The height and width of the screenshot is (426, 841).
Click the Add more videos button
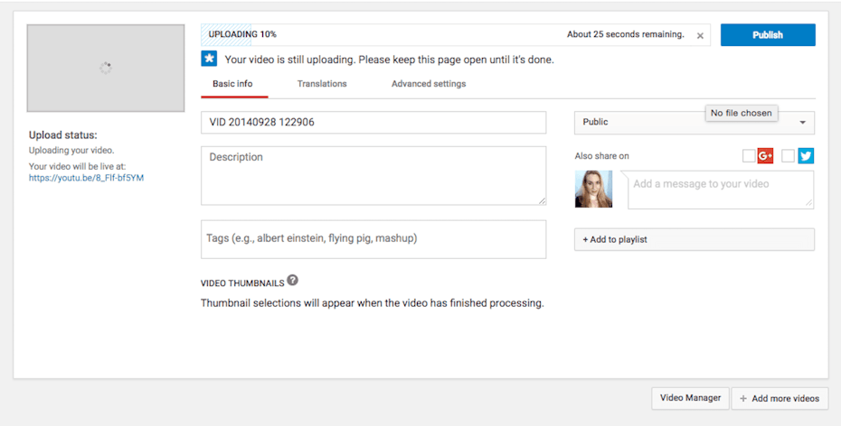pos(779,398)
